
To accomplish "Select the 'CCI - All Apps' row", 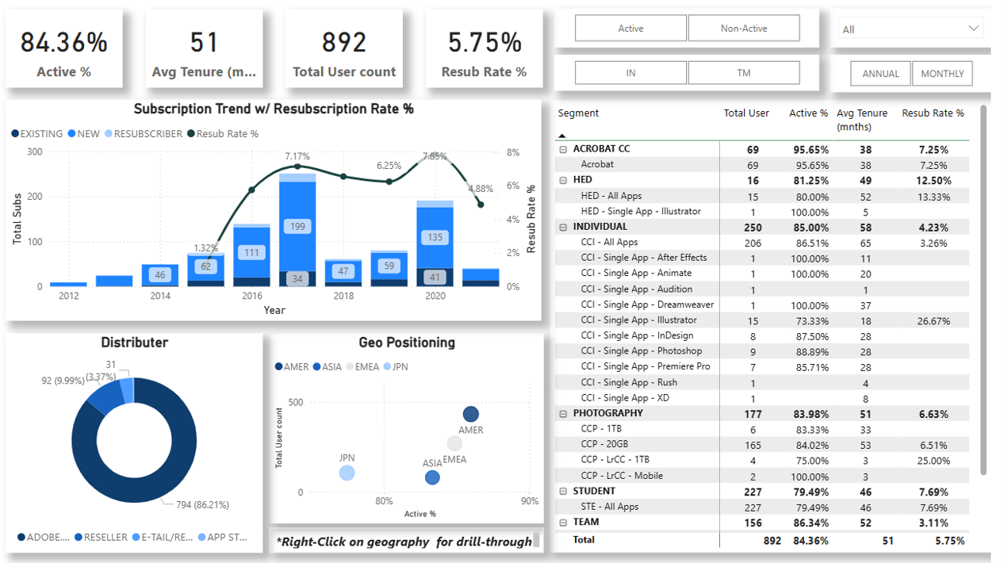I will click(x=762, y=243).
